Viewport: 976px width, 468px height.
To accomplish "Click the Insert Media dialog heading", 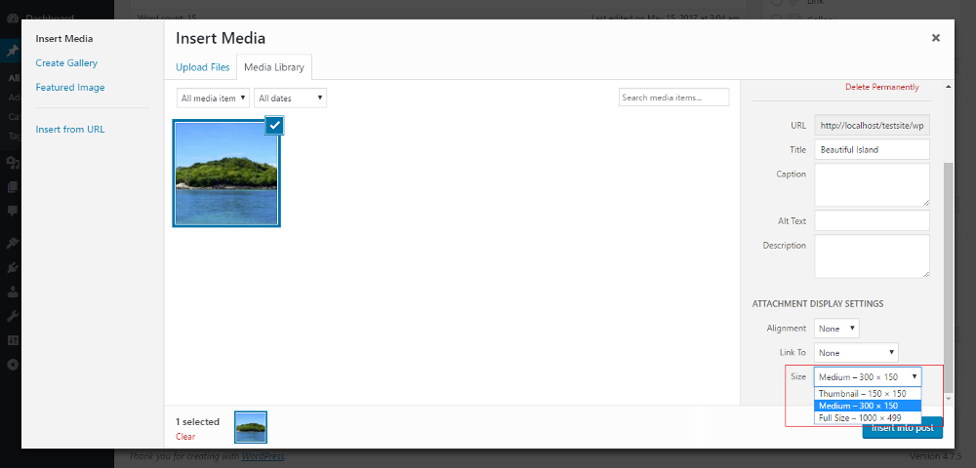I will [221, 38].
